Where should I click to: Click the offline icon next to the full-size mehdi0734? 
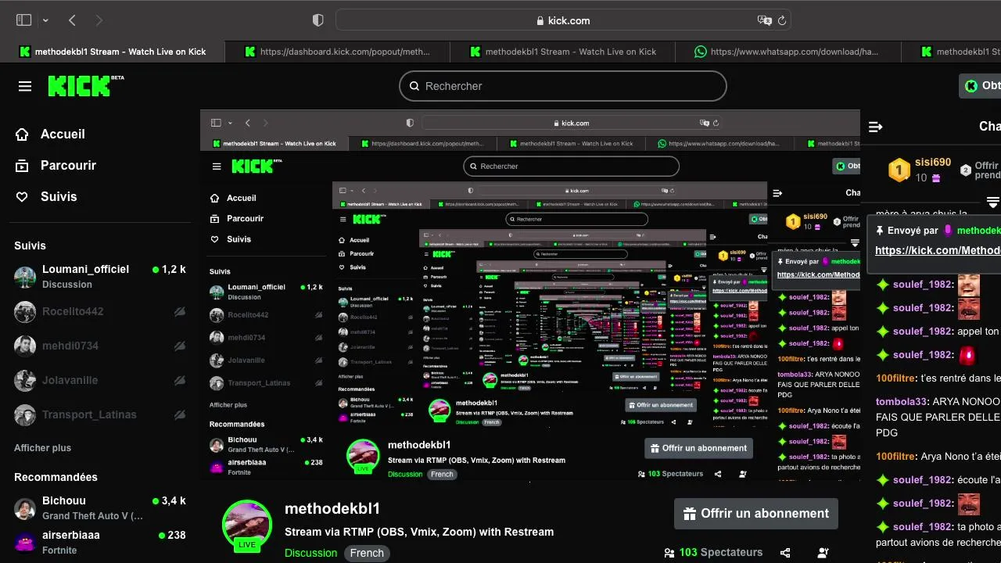point(180,346)
